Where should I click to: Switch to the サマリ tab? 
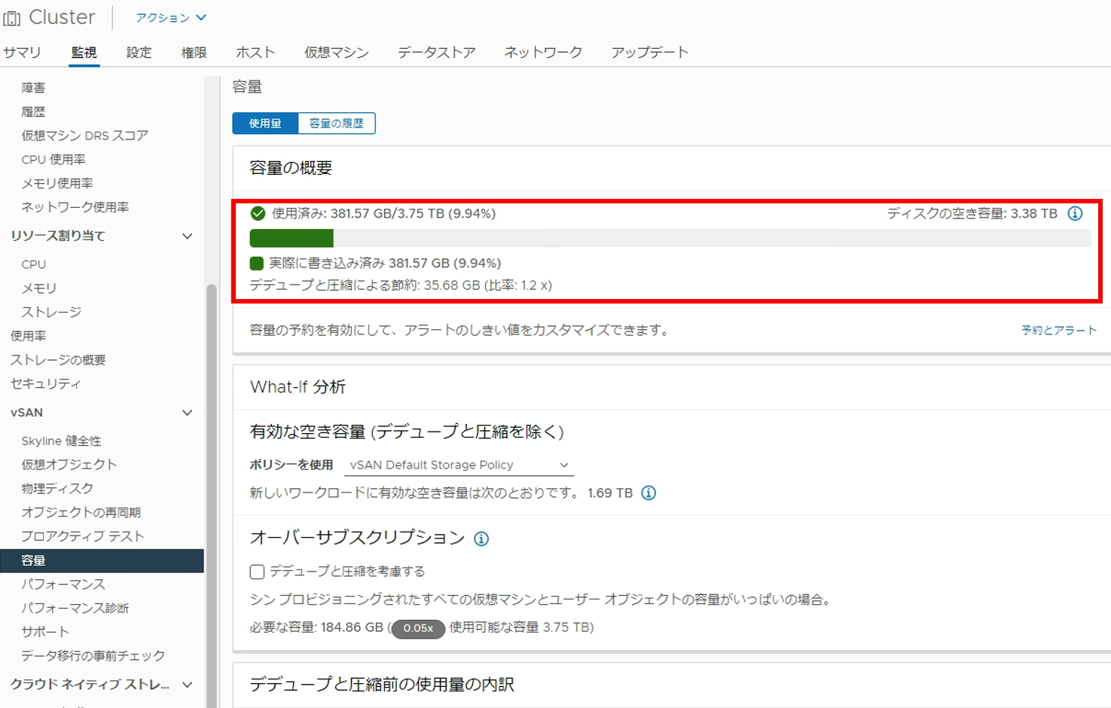[22, 53]
